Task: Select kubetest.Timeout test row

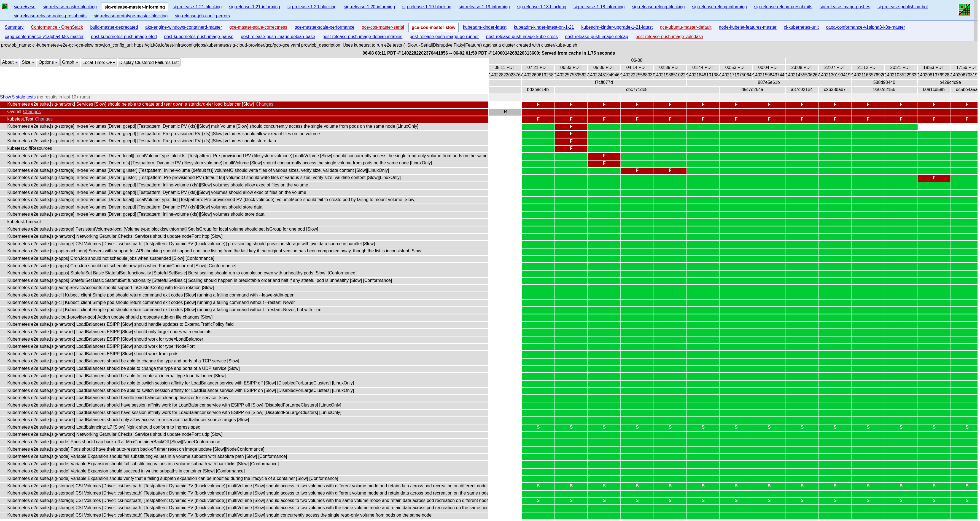Action: tap(244, 222)
